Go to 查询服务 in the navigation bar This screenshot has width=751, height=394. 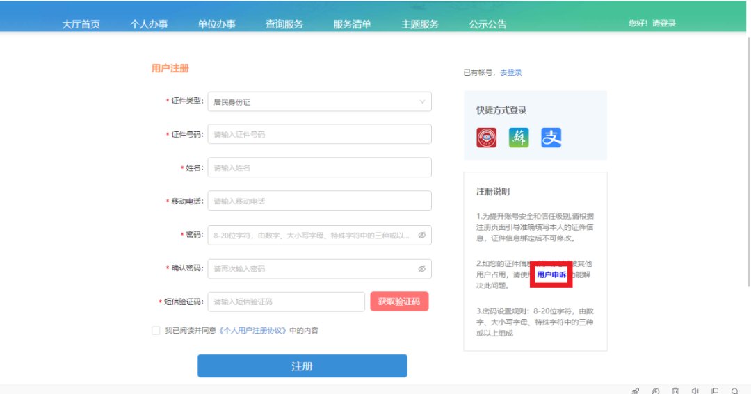pyautogui.click(x=284, y=24)
